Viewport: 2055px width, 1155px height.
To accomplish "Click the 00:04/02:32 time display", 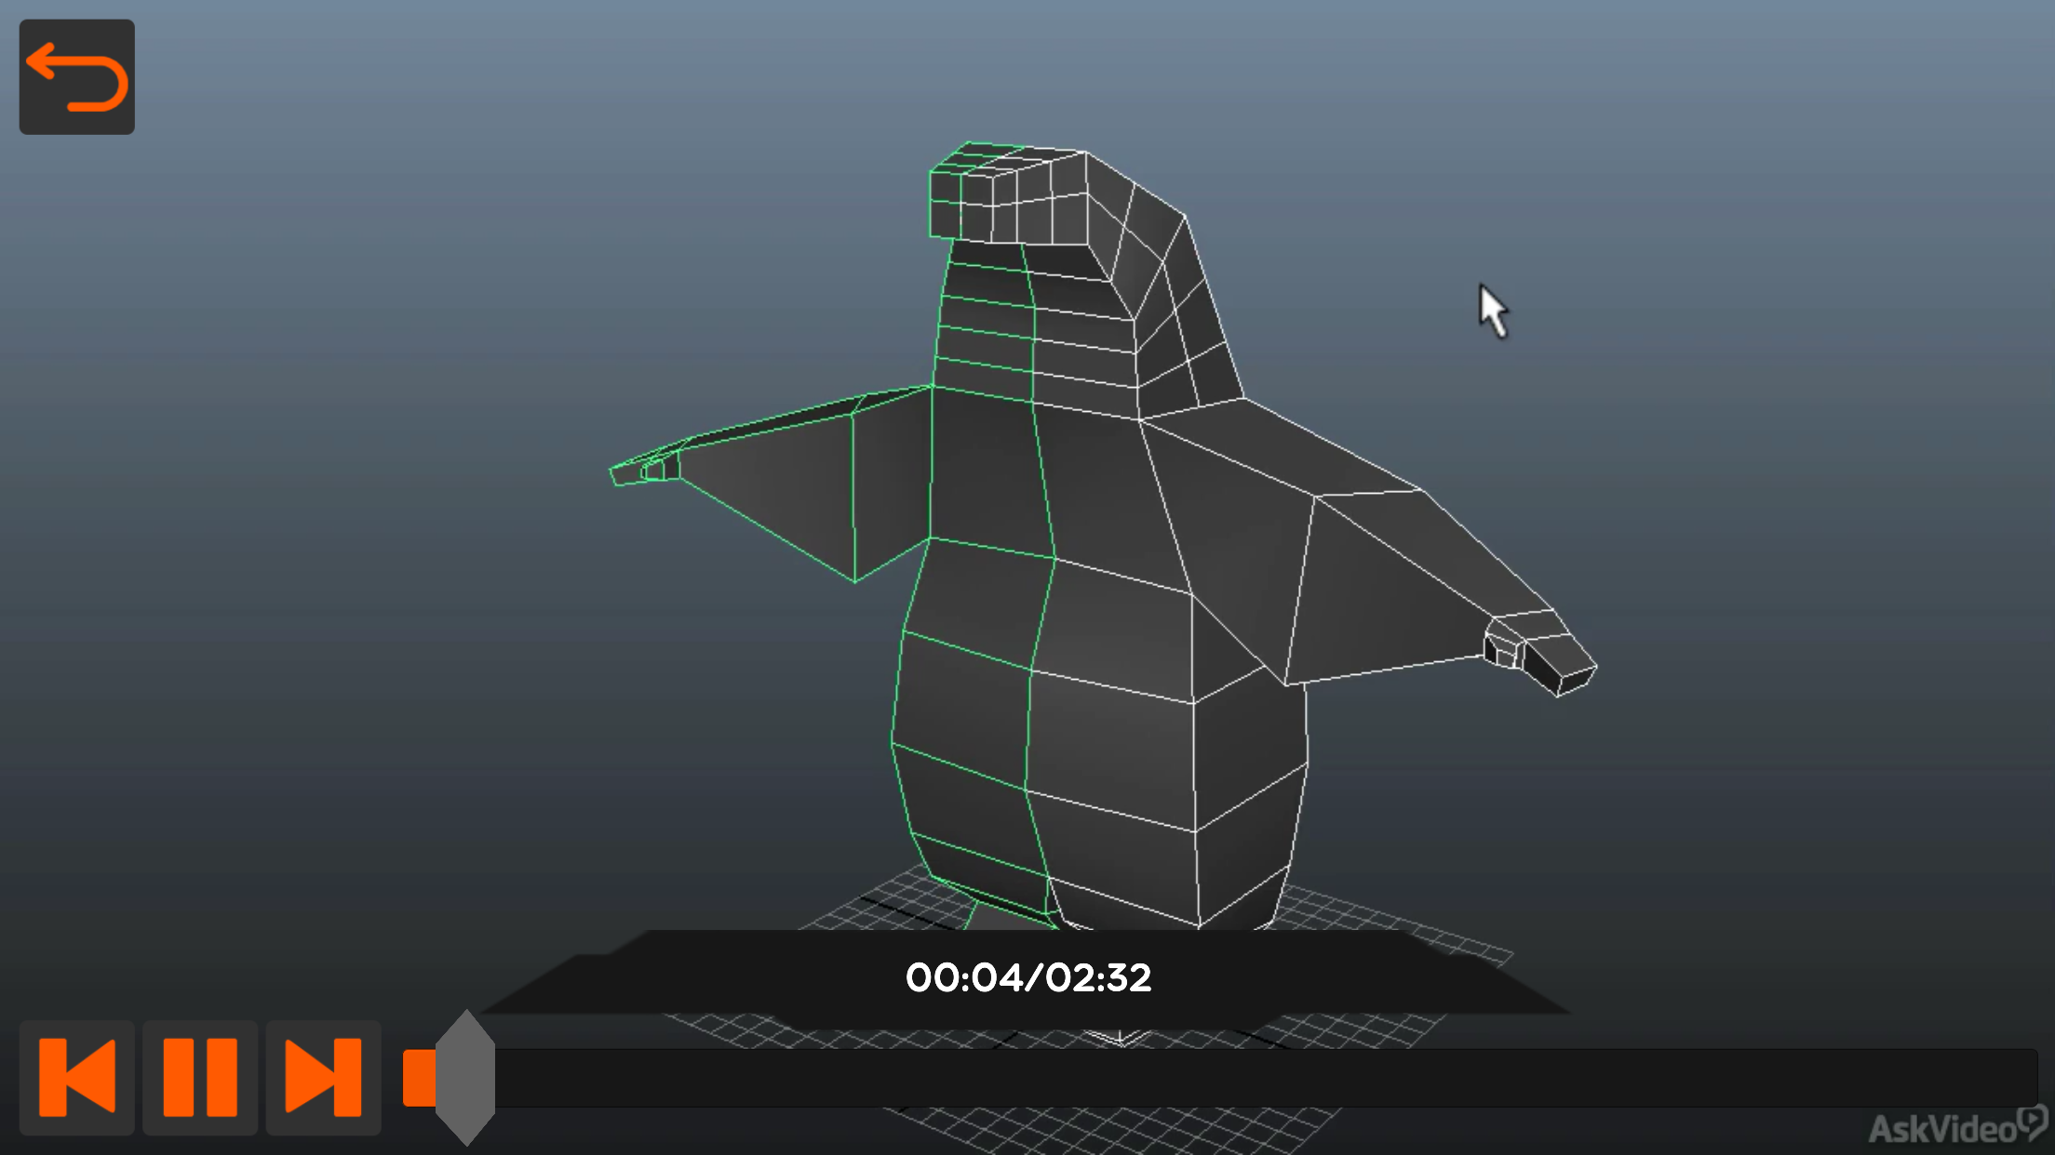I will tap(1028, 977).
